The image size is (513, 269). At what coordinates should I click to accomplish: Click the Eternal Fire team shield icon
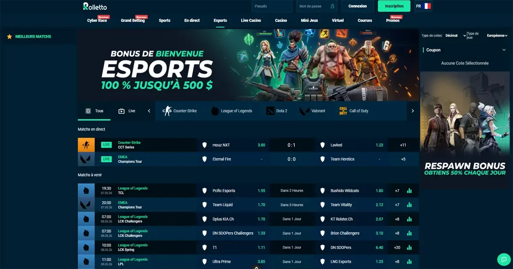tap(204, 159)
